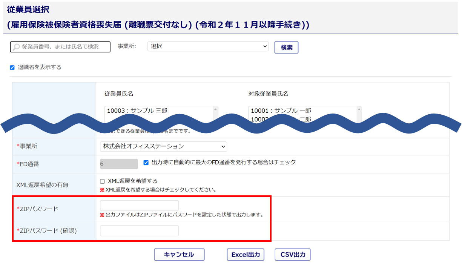Viewport: 462px width, 264px height.
Task: Open the 株式会社オフィスステーション office dropdown
Action: coord(163,146)
